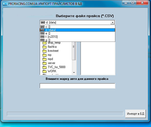Open the livestreet folder

coord(51,51)
